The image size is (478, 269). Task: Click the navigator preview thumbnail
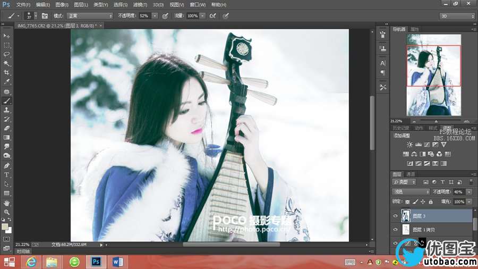point(434,75)
